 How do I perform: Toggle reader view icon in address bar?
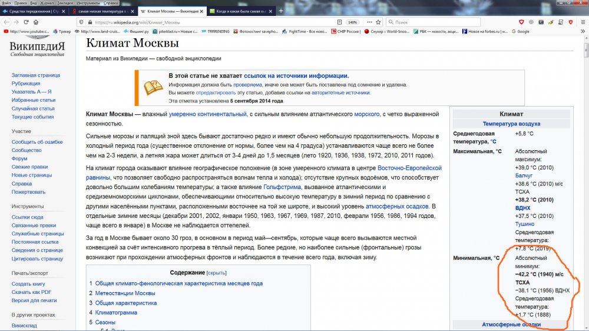340,22
